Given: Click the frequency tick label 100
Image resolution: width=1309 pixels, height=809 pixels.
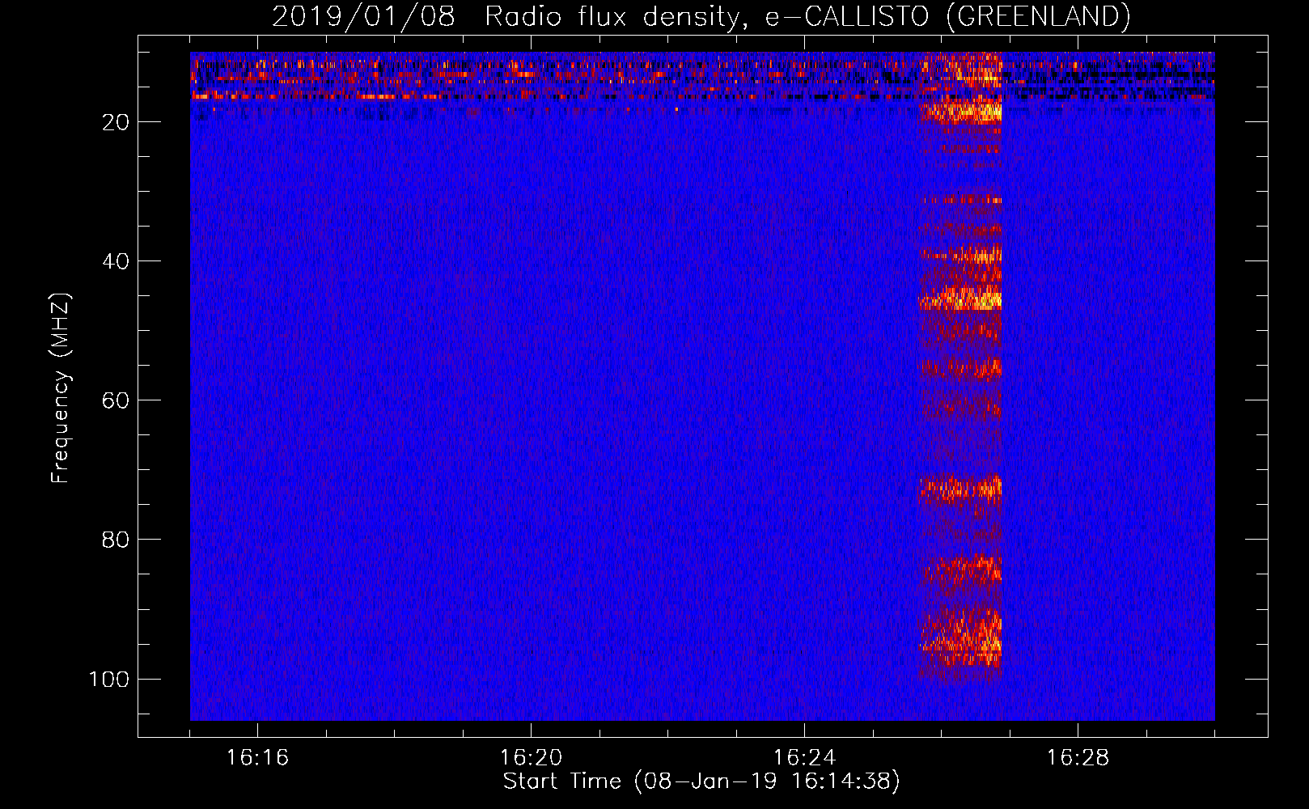Looking at the screenshot, I should [x=109, y=679].
